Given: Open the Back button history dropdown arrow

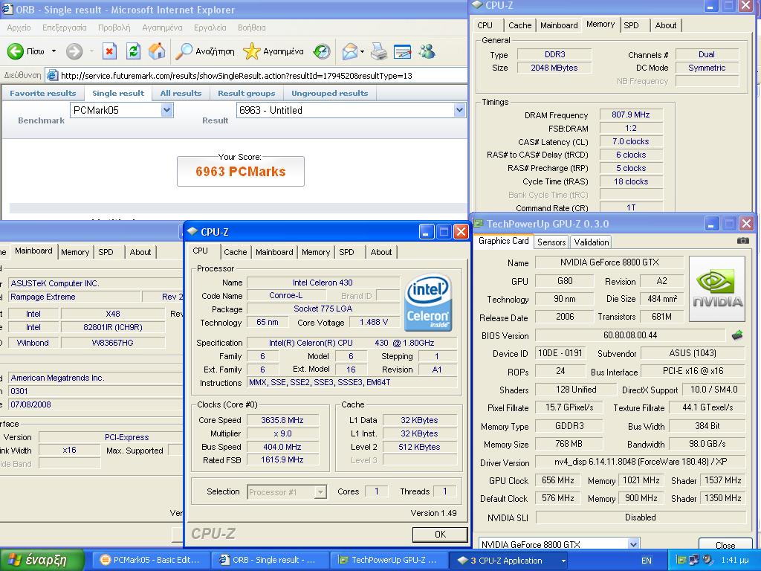Looking at the screenshot, I should (x=54, y=51).
